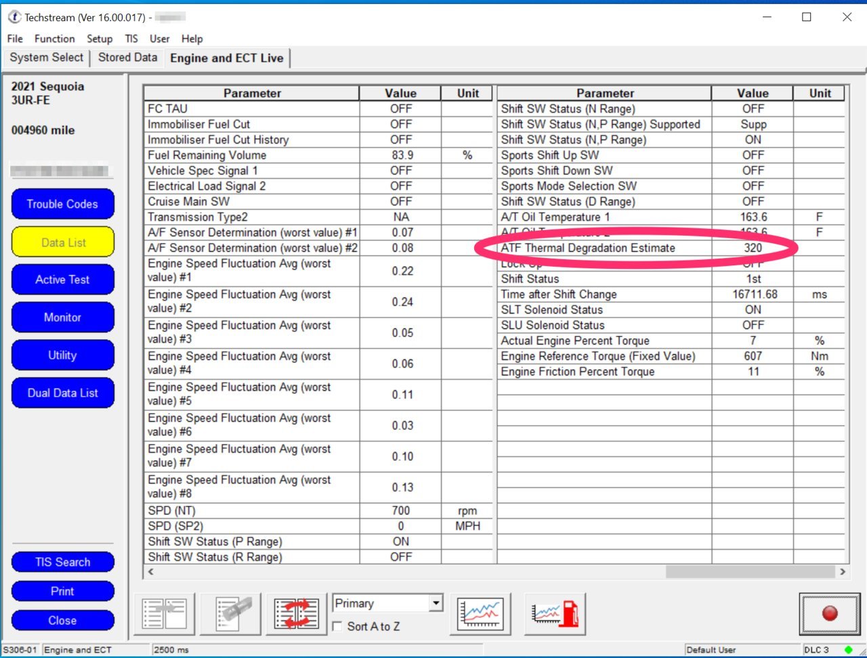Select A/T Oil Temperature 1 row
Screen dimensions: 867x658
671,217
